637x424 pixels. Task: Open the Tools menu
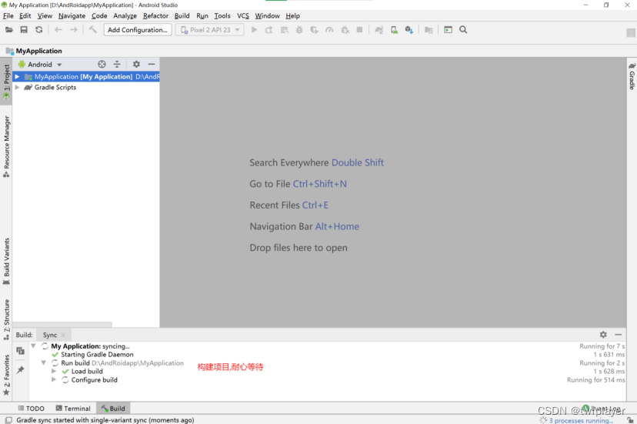[222, 16]
